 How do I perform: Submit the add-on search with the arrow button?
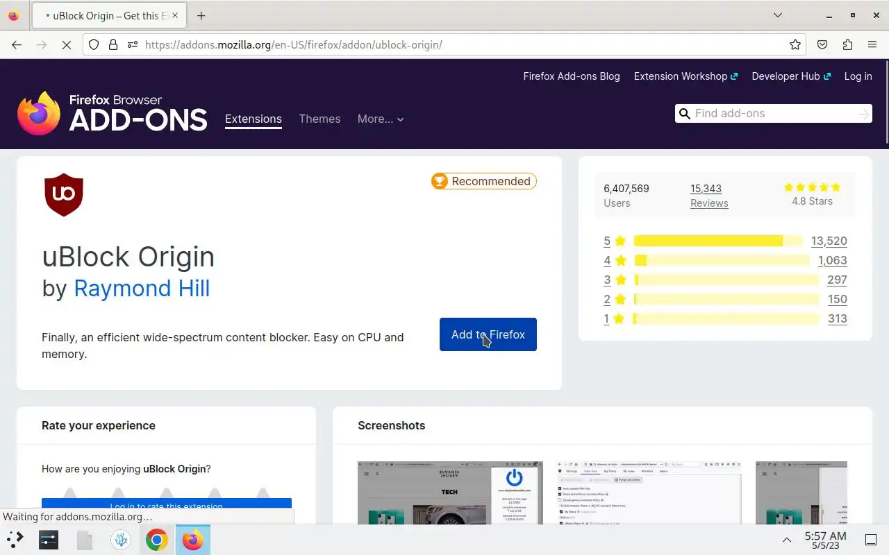[x=863, y=114]
